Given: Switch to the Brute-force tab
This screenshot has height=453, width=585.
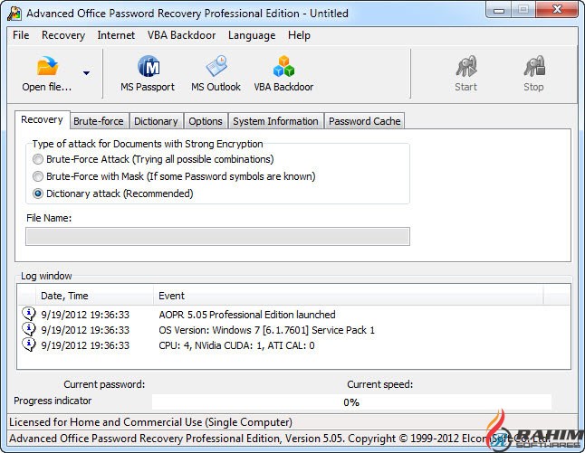Looking at the screenshot, I should coord(99,121).
